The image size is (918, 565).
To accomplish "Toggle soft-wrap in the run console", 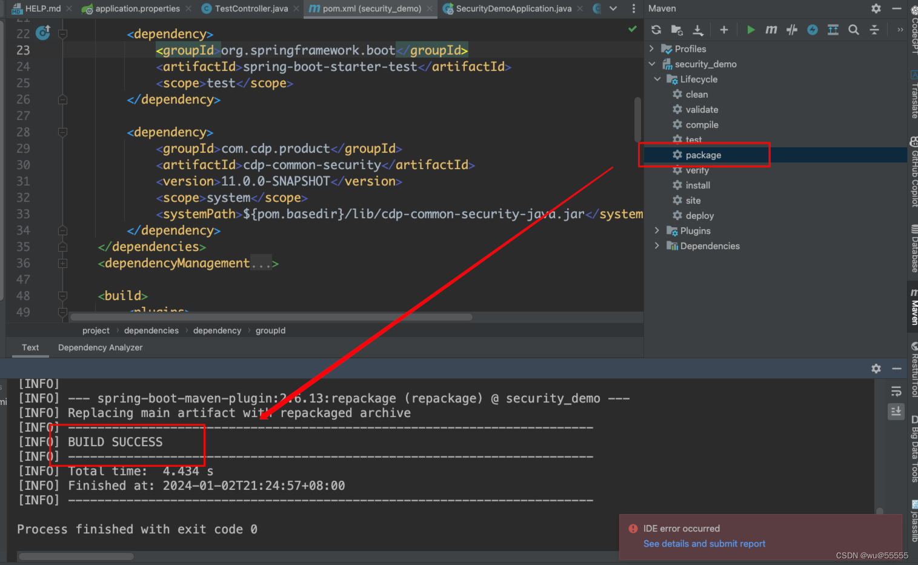I will click(x=896, y=391).
